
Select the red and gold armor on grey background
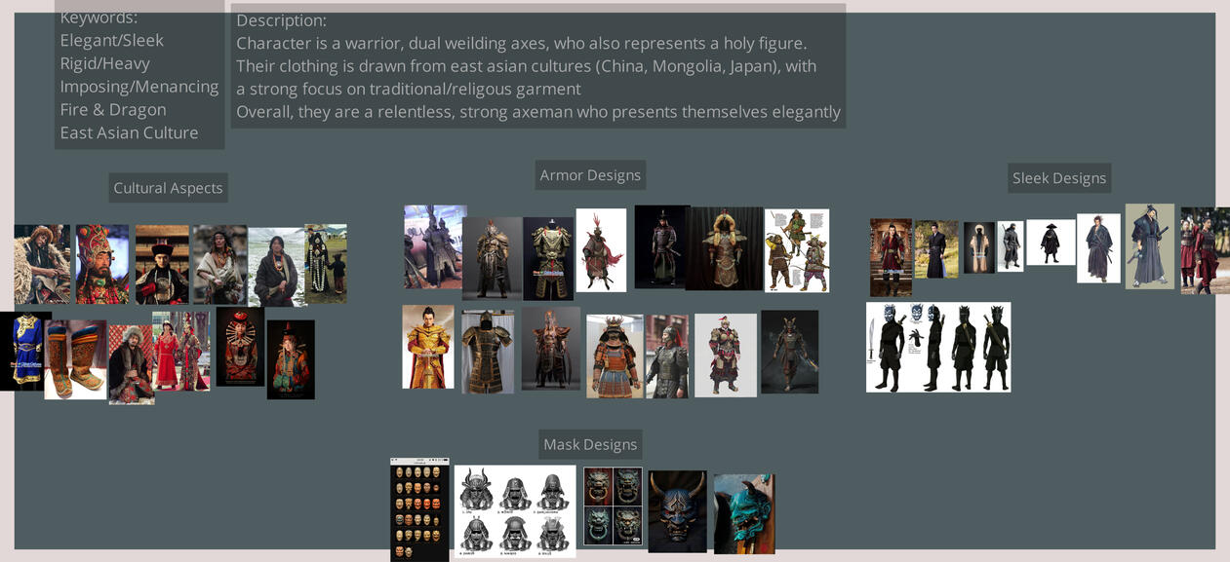[x=726, y=355]
